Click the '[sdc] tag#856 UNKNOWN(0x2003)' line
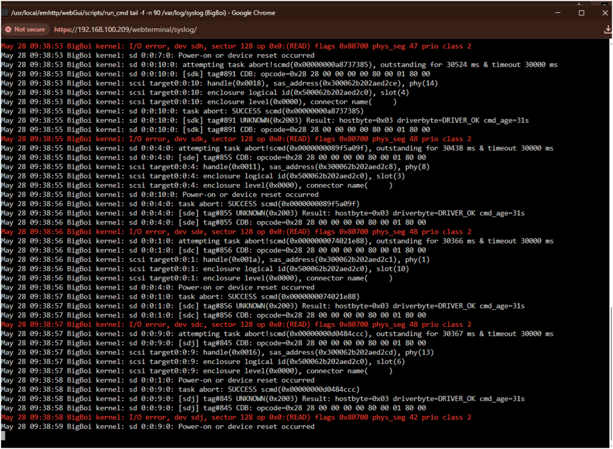The height and width of the screenshot is (449, 613). (x=263, y=306)
